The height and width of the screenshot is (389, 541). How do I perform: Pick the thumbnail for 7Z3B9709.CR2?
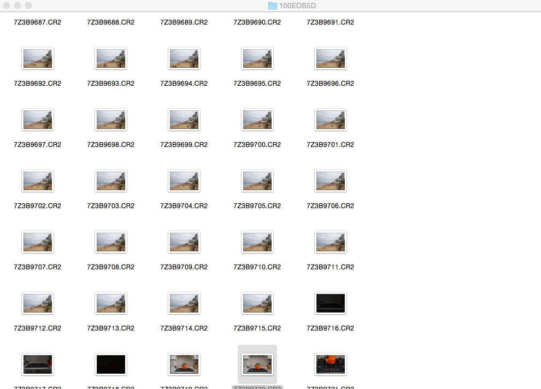(x=184, y=242)
